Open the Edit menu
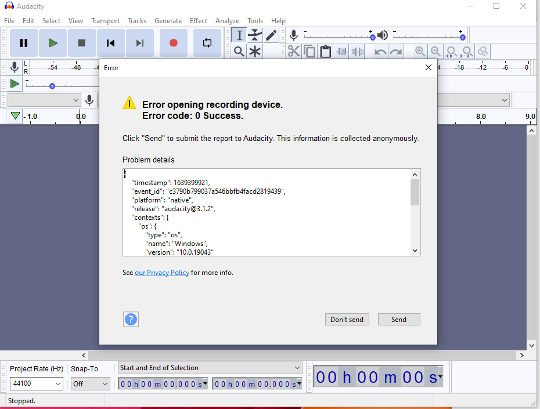Viewport: 540px width, 409px height. [28, 21]
